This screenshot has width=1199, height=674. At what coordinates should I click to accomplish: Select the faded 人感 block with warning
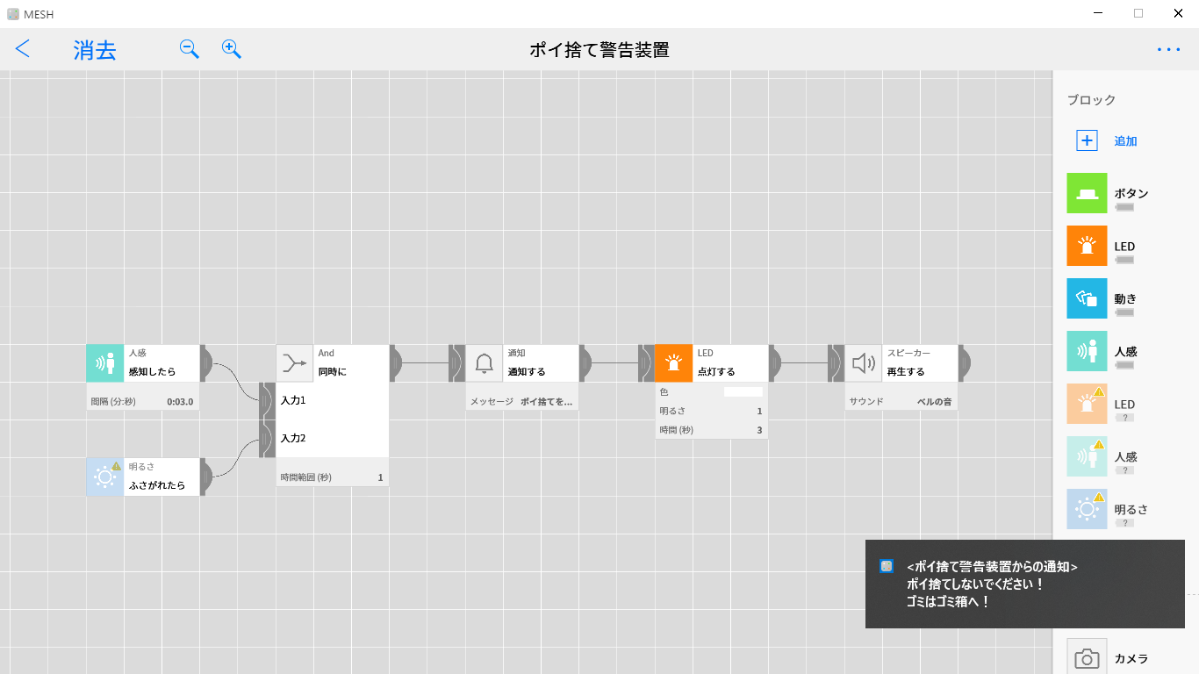pos(1087,456)
